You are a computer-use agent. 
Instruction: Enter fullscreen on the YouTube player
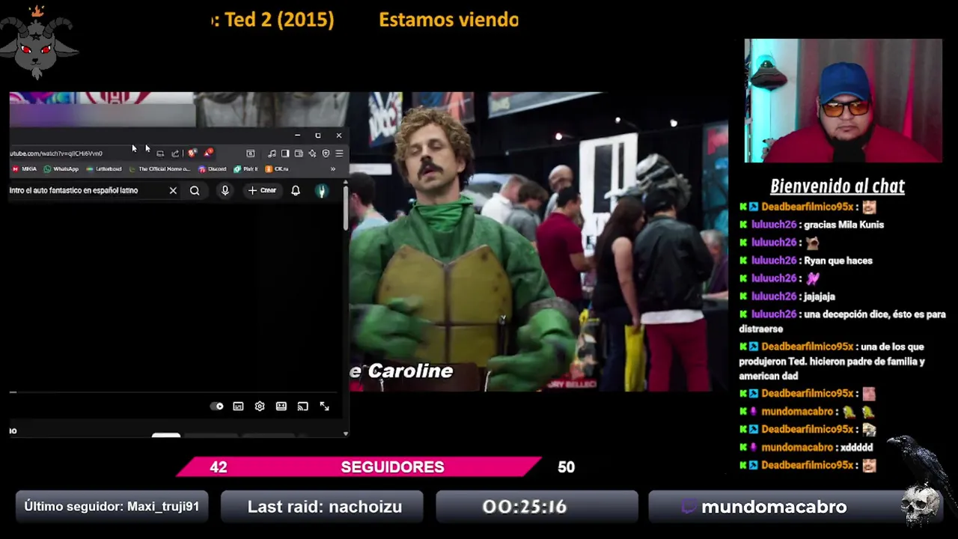coord(325,406)
